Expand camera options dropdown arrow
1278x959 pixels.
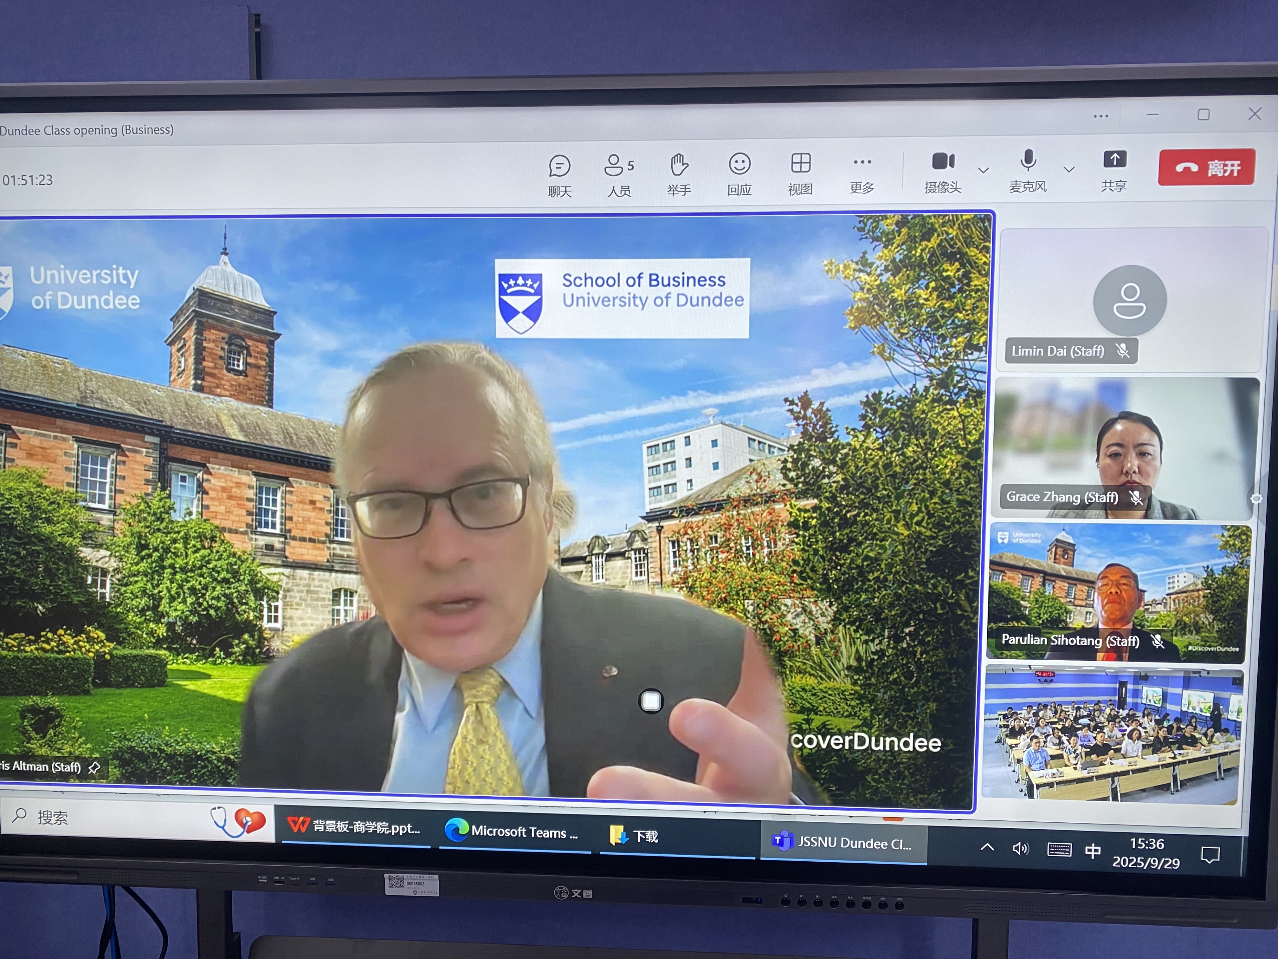983,170
